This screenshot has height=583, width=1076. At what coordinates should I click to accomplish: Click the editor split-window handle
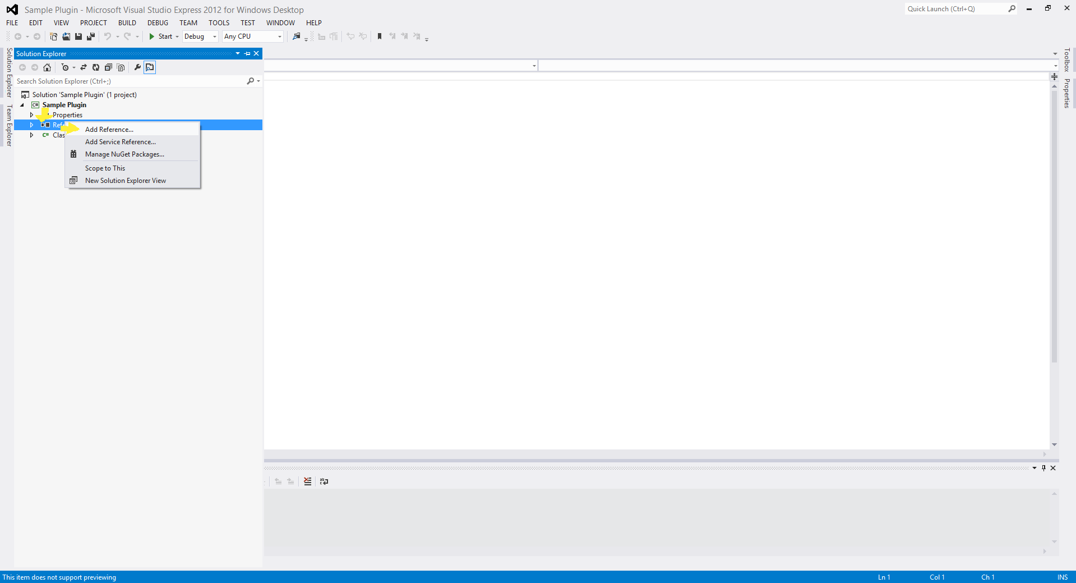[x=1054, y=76]
